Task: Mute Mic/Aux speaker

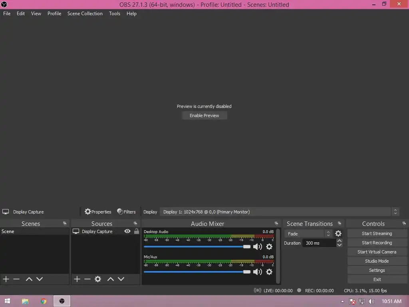Action: (x=258, y=272)
